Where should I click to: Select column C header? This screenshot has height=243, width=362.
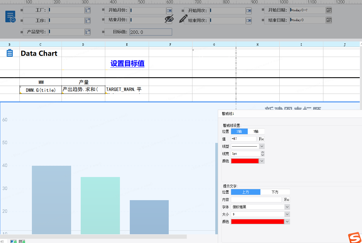point(41,45)
